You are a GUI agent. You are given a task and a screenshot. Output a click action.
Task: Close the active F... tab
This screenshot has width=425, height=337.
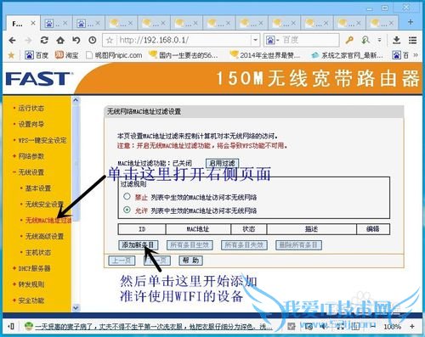33,23
